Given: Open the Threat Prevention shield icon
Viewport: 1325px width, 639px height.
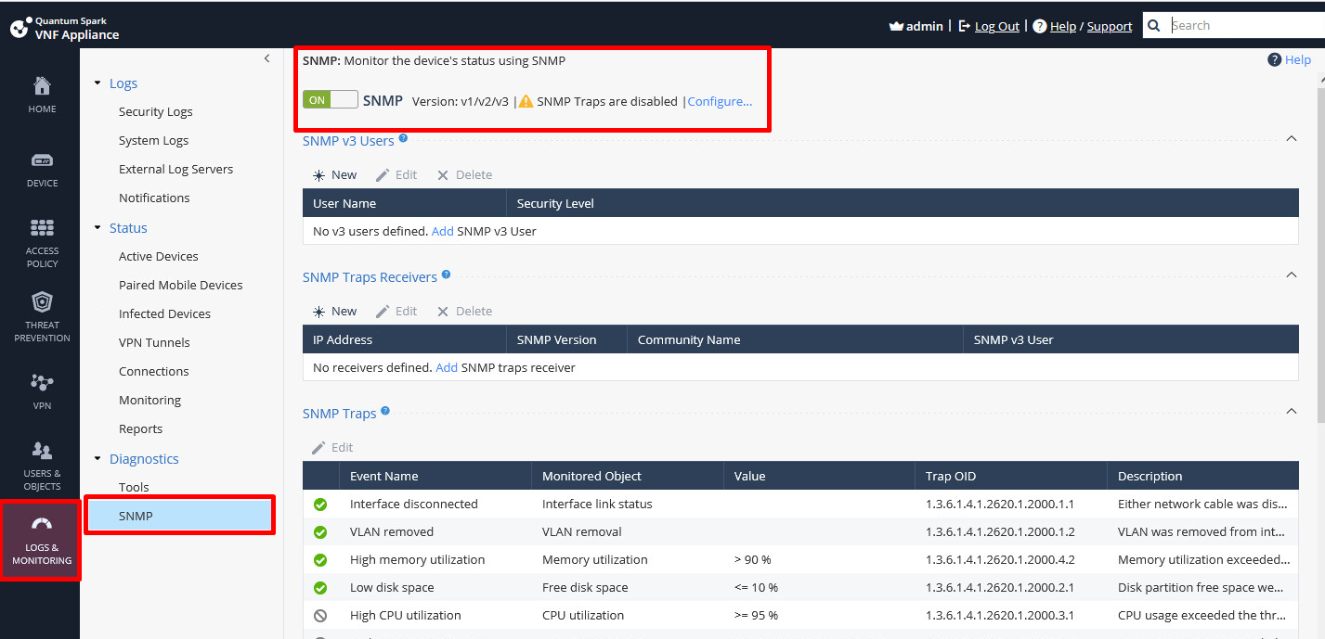Looking at the screenshot, I should click(42, 302).
